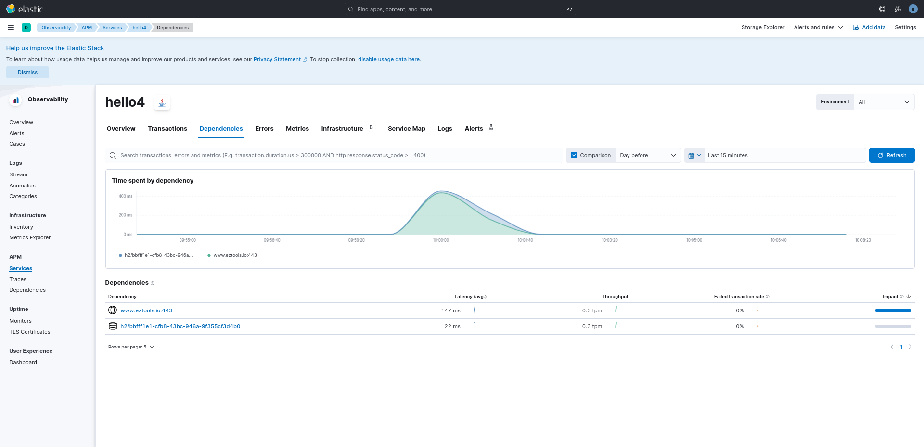
Task: Open the newsfeed icon in header
Action: (x=898, y=9)
